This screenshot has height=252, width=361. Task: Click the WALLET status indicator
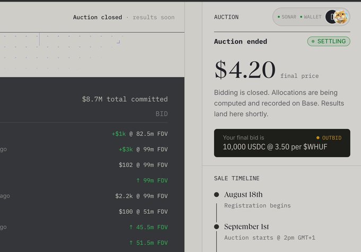tap(311, 17)
